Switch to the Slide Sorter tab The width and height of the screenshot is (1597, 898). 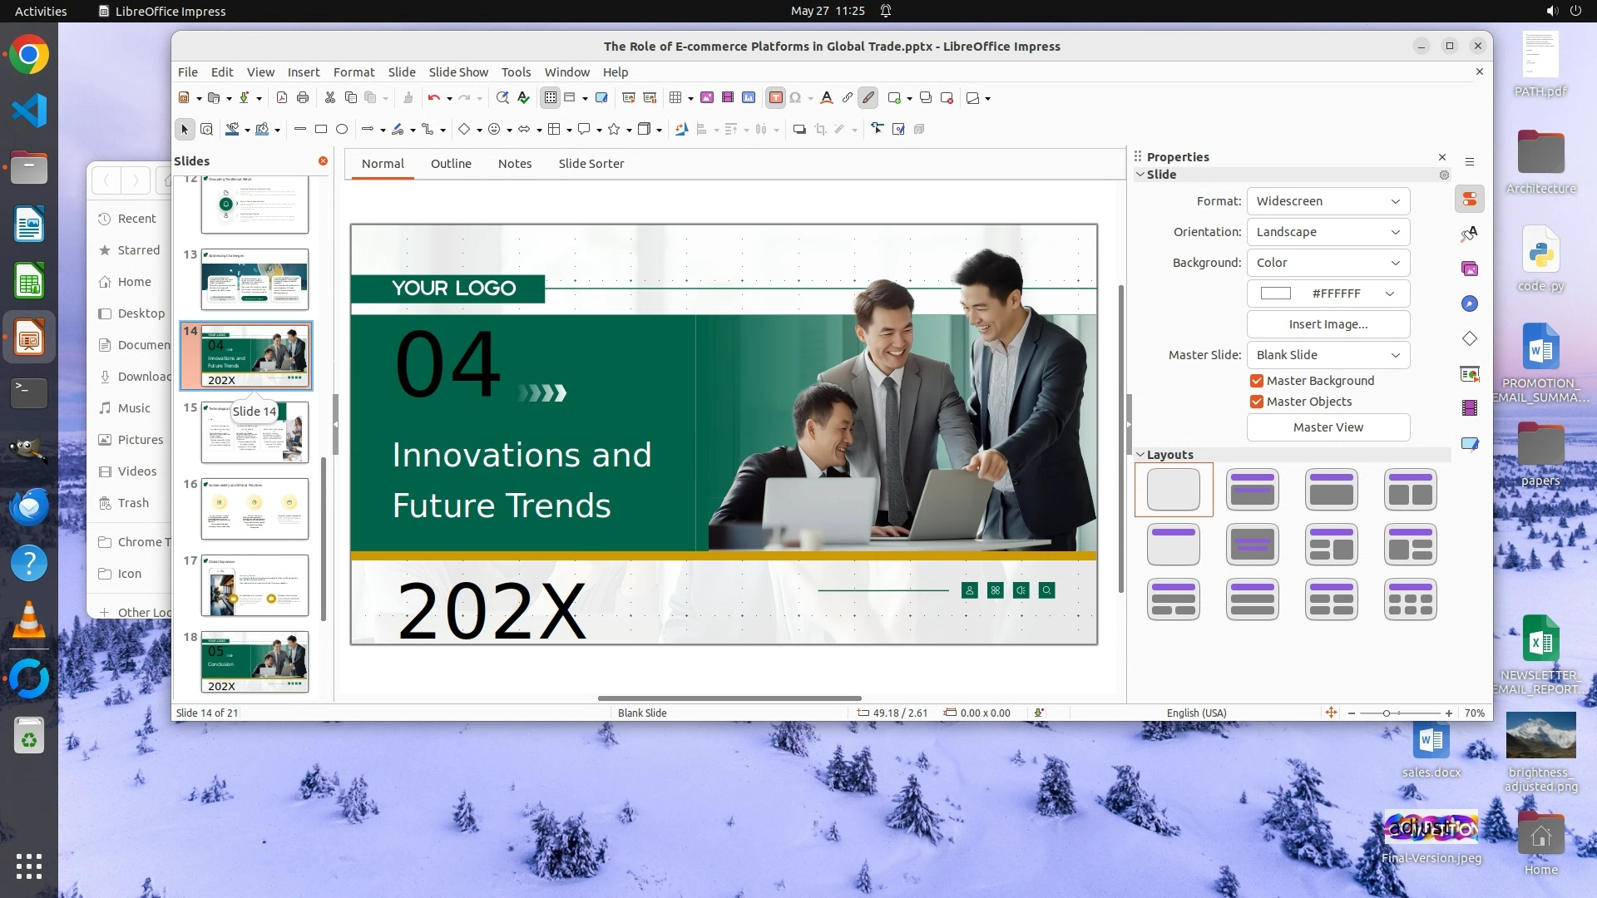[x=591, y=164]
